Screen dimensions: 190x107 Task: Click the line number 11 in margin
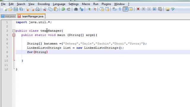(x=6, y=65)
